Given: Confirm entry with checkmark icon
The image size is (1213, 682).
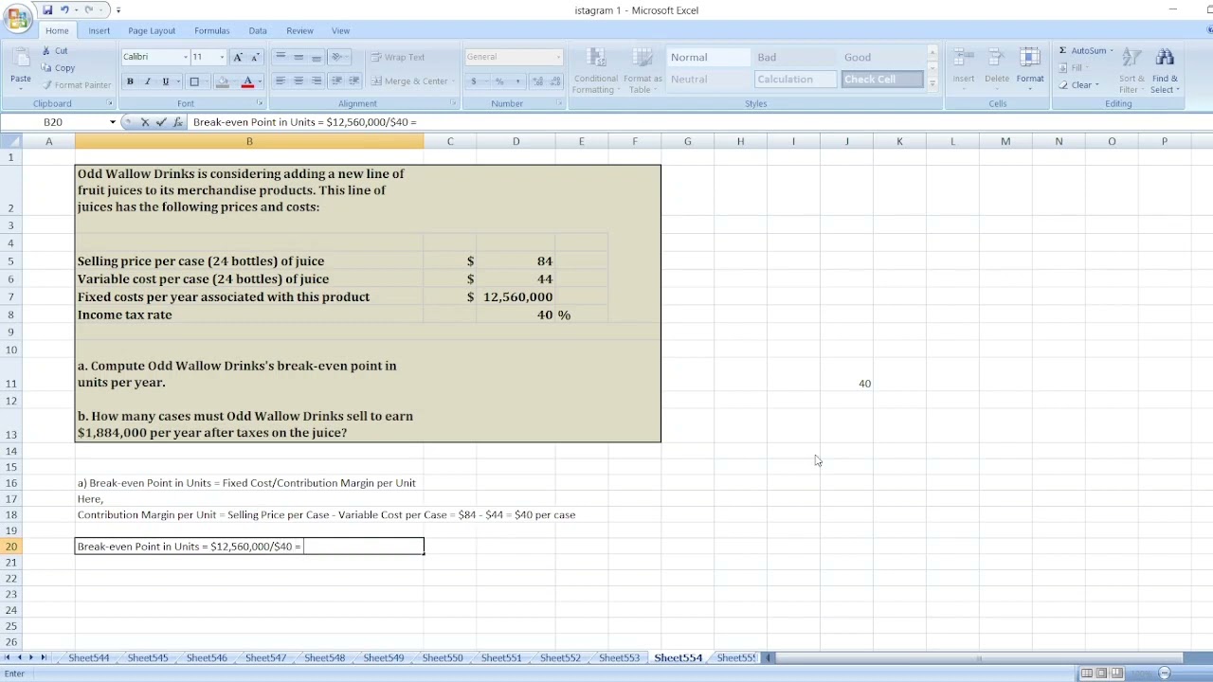Looking at the screenshot, I should tap(160, 122).
